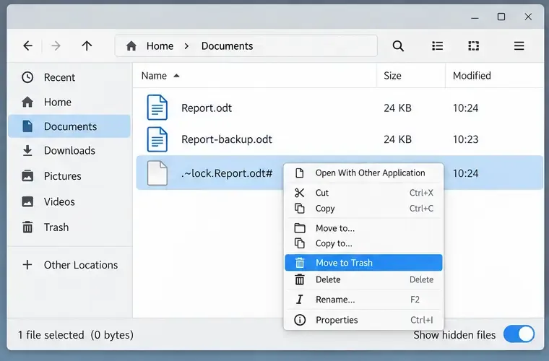Click the chevron between Home and Documents
This screenshot has height=361, width=549.
(186, 45)
